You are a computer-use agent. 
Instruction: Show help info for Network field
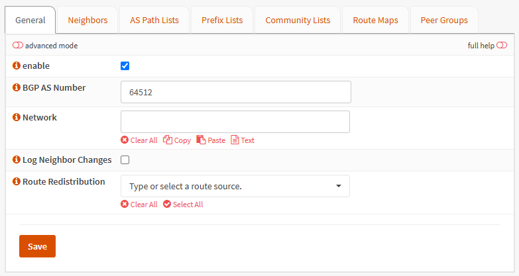point(16,117)
